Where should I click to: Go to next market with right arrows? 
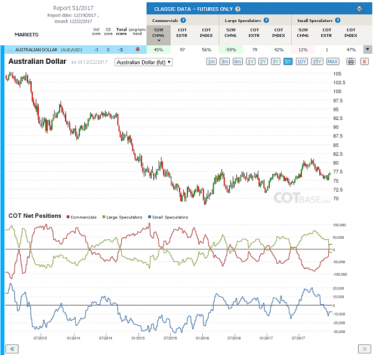364,349
